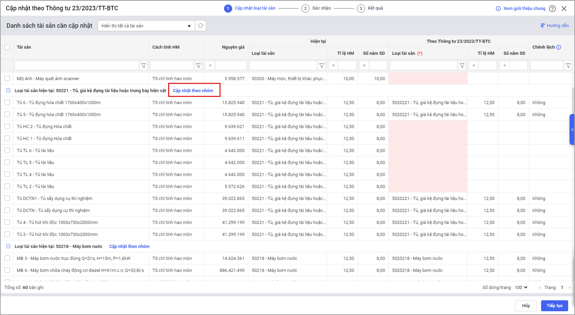The image size is (575, 315).
Task: Collapse the group 50221 Tủ, giá kệ
Action: (8, 91)
